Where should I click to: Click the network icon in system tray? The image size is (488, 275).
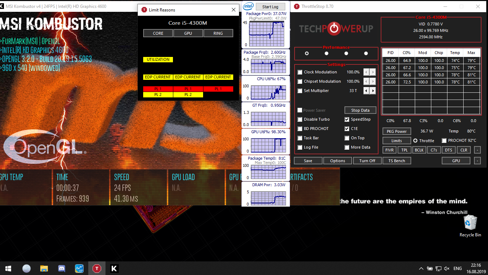coord(438,269)
